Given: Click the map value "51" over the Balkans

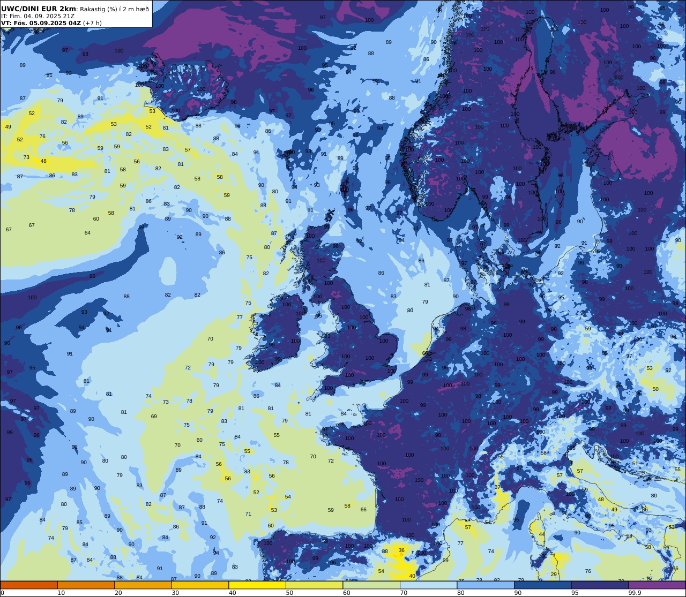Looking at the screenshot, I should tap(635, 464).
